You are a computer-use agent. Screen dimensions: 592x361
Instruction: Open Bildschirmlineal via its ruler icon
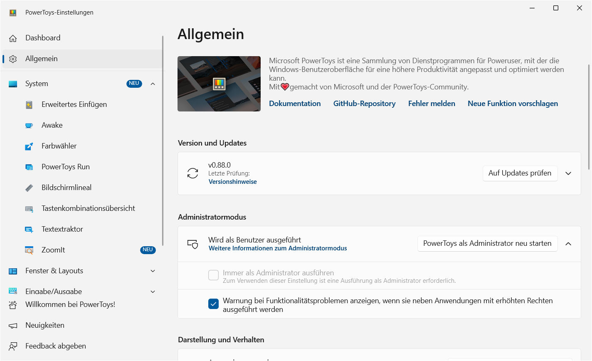pyautogui.click(x=29, y=188)
